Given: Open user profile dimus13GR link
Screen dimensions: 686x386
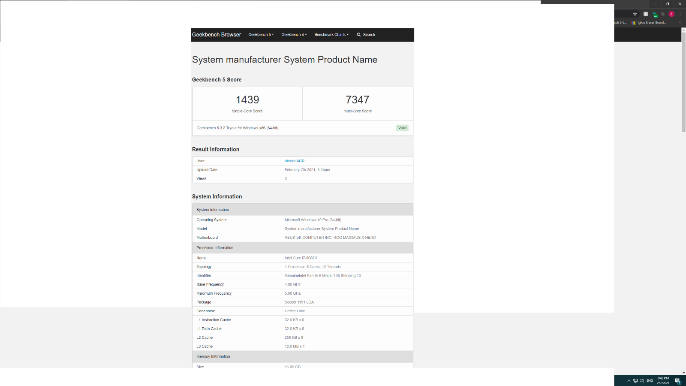Looking at the screenshot, I should (295, 161).
